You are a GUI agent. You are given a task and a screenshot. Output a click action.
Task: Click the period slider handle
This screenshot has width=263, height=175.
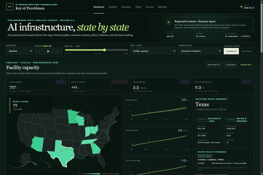104,50
